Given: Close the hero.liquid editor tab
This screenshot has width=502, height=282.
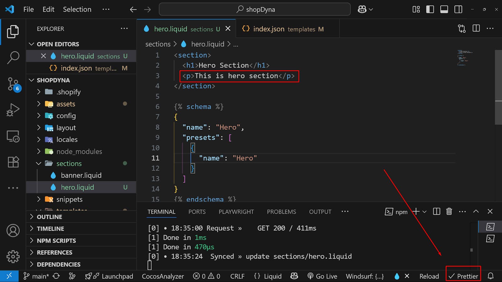Looking at the screenshot, I should (x=228, y=29).
